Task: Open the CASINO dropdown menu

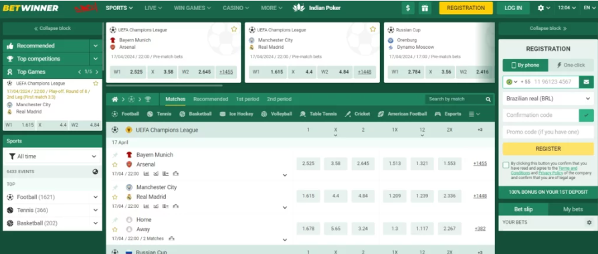Action: pos(236,8)
